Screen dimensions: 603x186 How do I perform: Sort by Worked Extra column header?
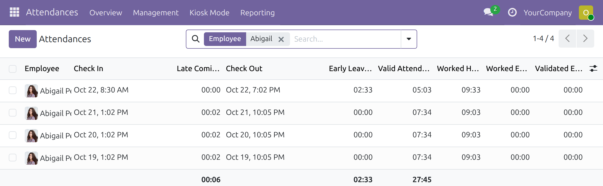click(507, 69)
